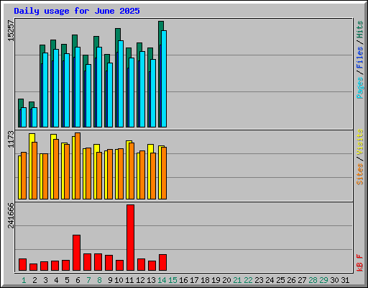This screenshot has height=288, width=368.
Task: Click day 9 on the x-axis
Action: coord(110,280)
